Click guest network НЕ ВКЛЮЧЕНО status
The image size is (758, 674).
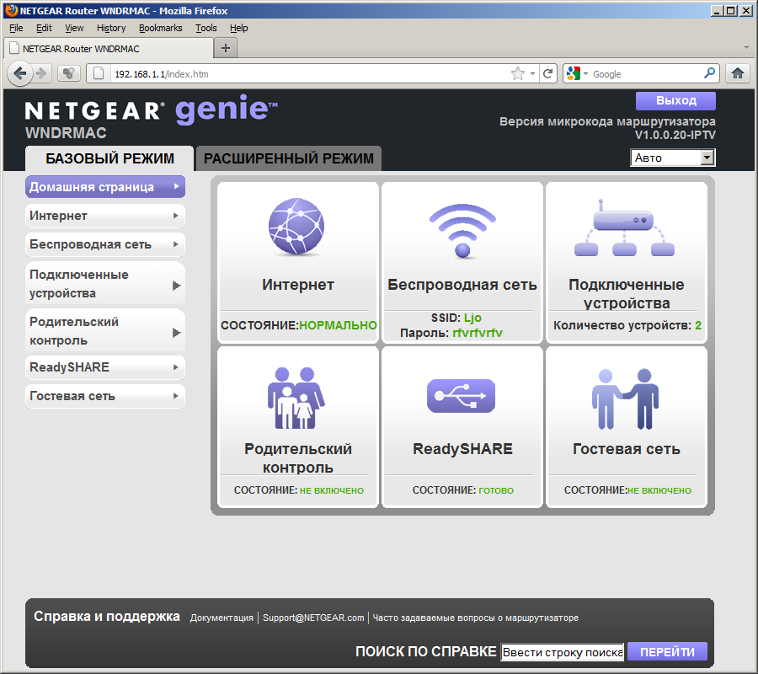tap(659, 490)
